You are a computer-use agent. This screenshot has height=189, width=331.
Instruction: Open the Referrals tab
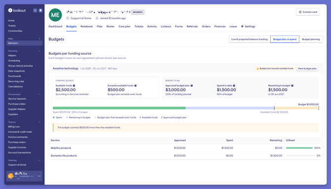pos(192,27)
